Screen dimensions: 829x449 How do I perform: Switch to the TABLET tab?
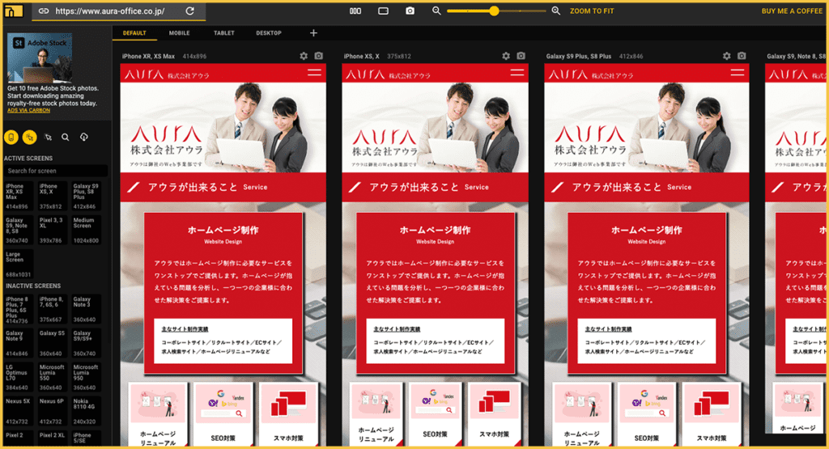[224, 33]
